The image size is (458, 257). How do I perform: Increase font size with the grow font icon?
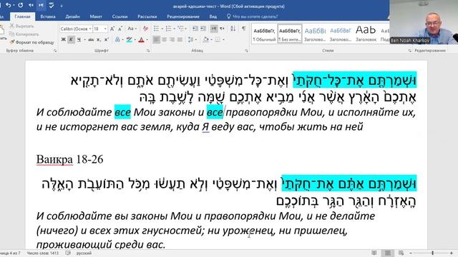coord(112,29)
